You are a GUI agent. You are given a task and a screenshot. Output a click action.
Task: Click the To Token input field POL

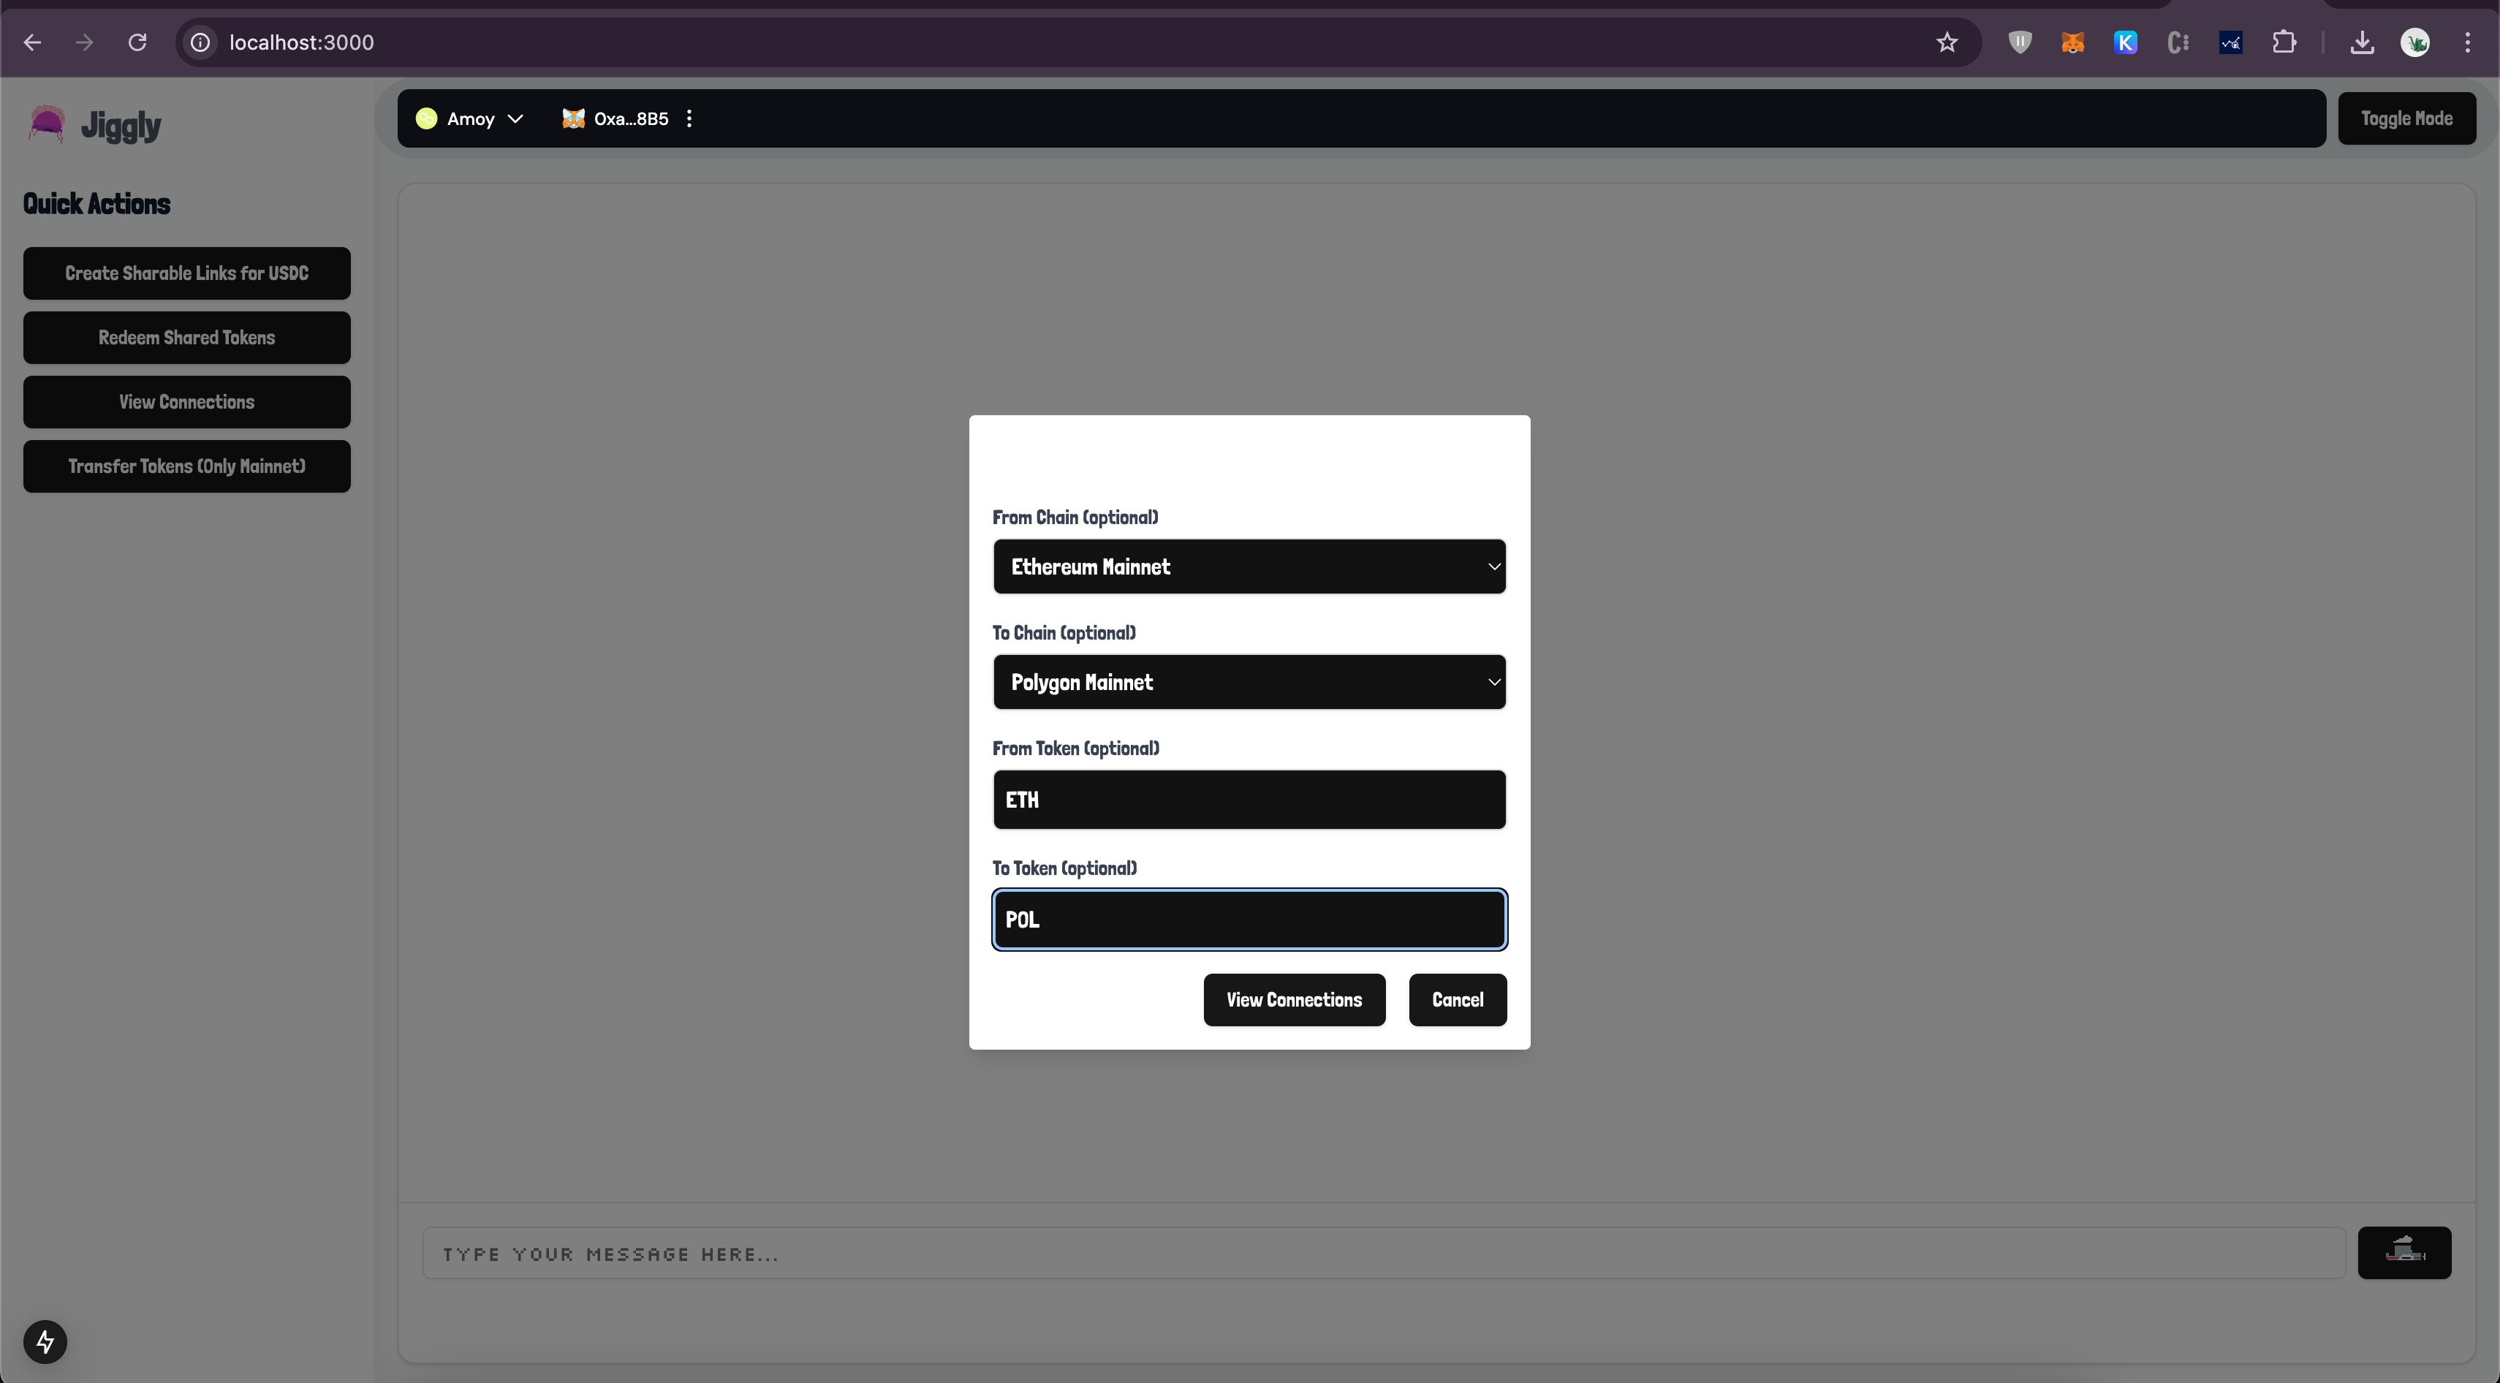[x=1250, y=920]
